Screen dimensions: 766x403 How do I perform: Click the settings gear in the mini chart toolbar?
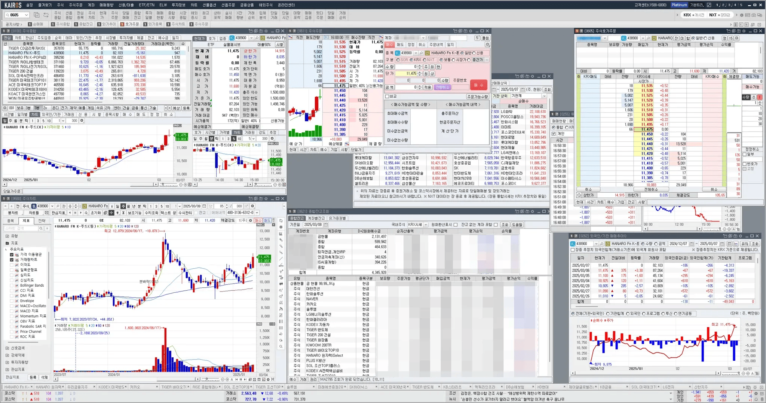[272, 138]
